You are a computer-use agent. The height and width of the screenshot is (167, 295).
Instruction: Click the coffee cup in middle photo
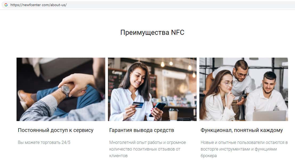(x=173, y=114)
